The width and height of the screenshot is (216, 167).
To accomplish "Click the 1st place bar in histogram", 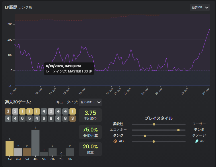I will pyautogui.click(x=10, y=148).
